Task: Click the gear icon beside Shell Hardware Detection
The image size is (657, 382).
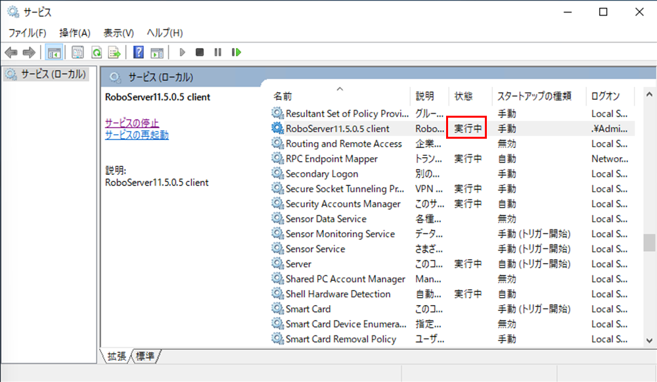Action: click(x=277, y=293)
